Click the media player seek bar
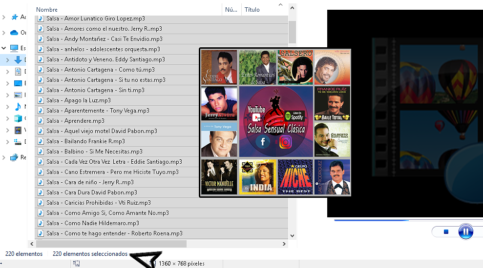Screen dimensions: 483x268 pyautogui.click(x=408, y=220)
